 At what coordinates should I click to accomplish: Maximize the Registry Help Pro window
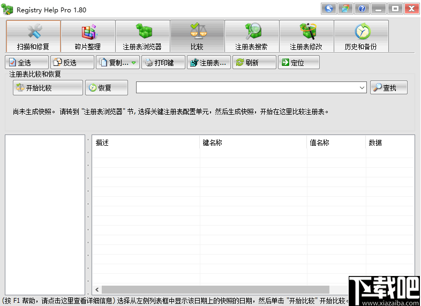(395, 9)
